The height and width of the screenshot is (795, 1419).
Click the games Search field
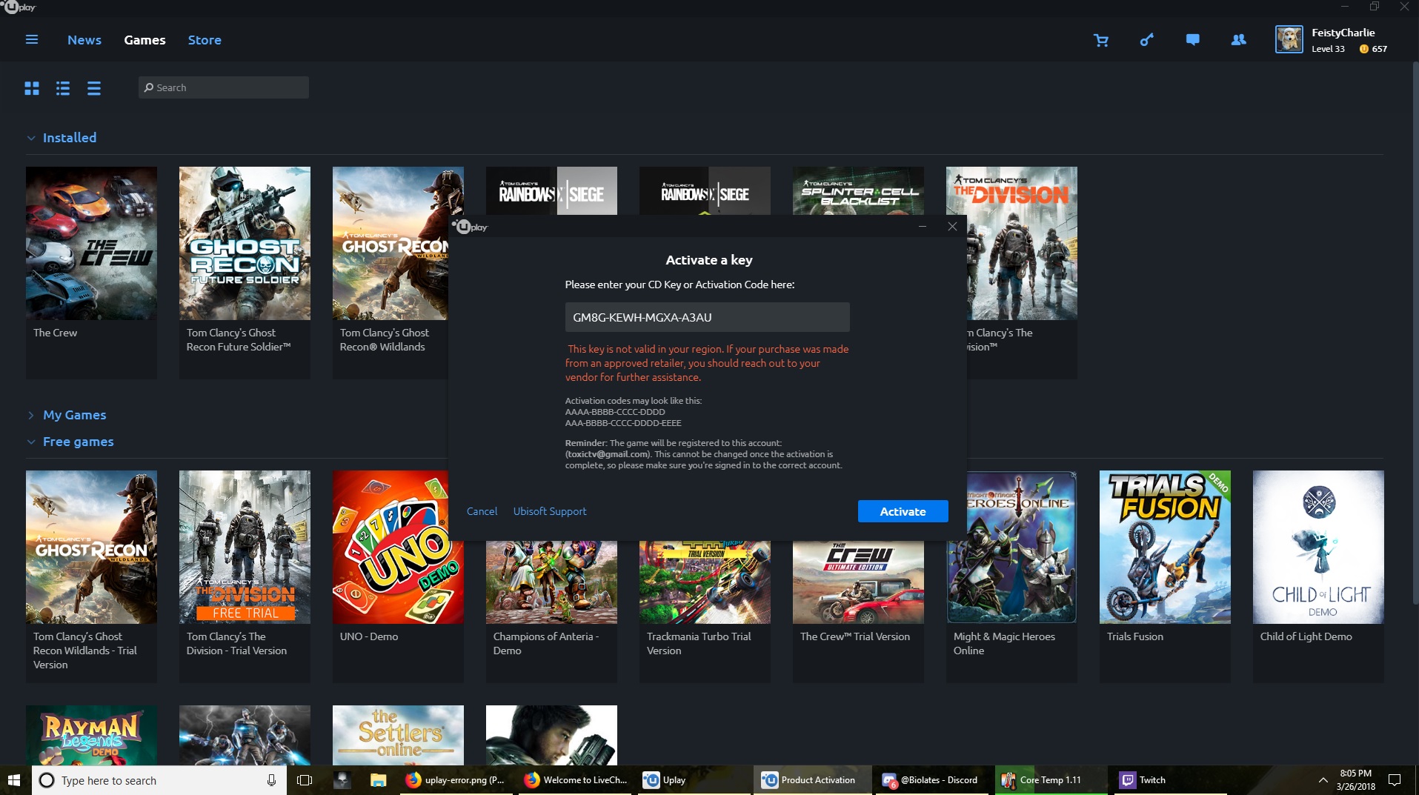(223, 87)
